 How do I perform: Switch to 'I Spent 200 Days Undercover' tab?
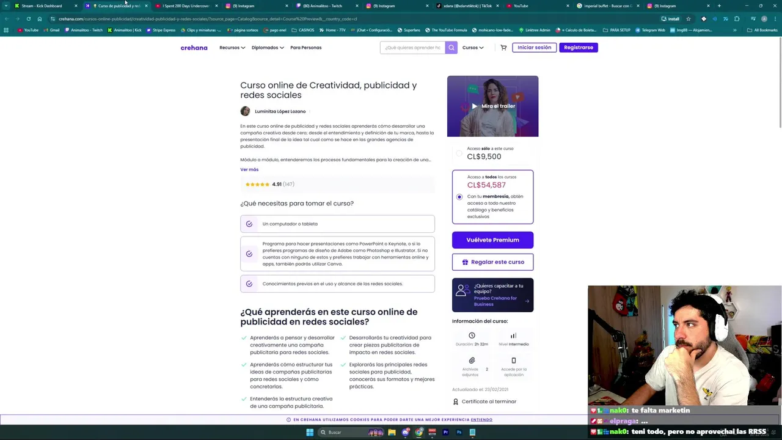click(x=185, y=6)
